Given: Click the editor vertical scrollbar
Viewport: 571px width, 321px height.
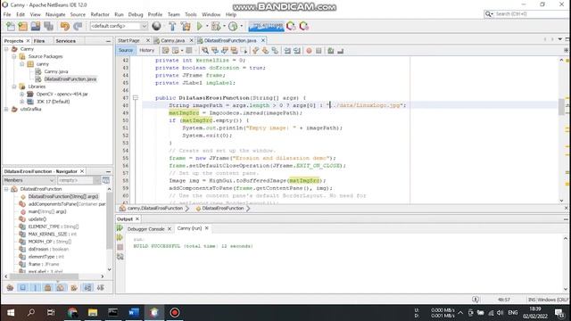Looking at the screenshot, I should coord(561,107).
